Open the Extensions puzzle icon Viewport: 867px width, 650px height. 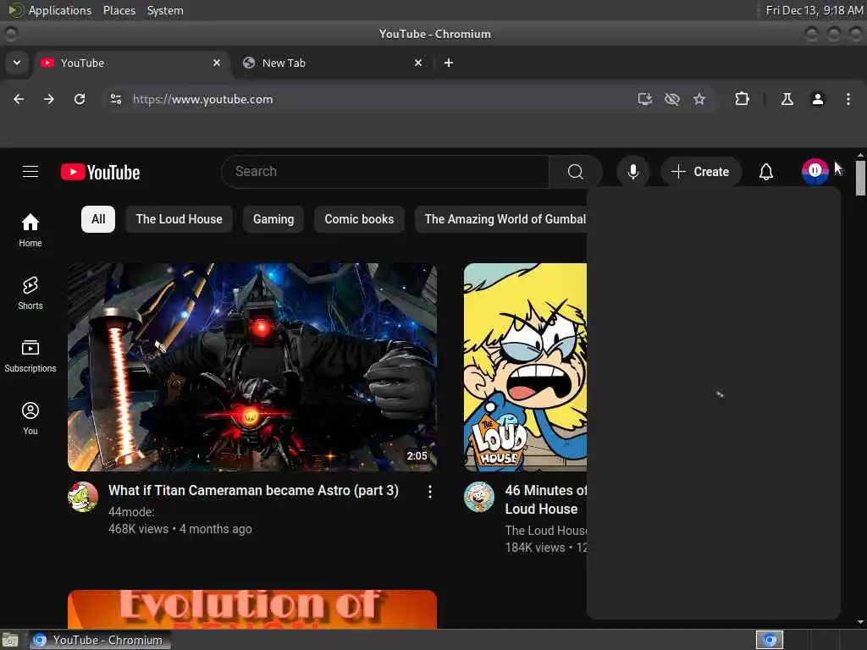[x=742, y=99]
